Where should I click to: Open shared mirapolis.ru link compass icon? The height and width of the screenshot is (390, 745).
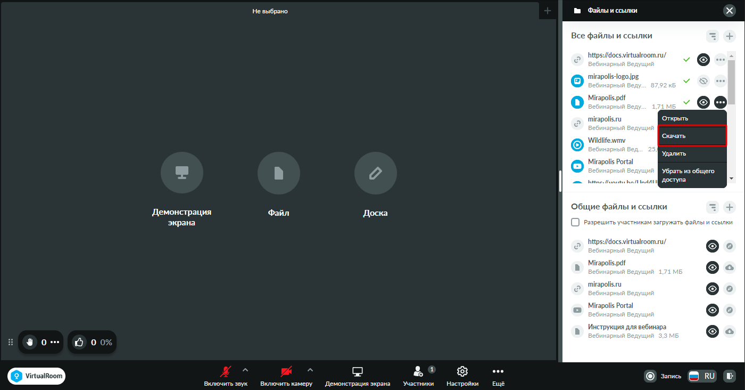[x=730, y=289]
